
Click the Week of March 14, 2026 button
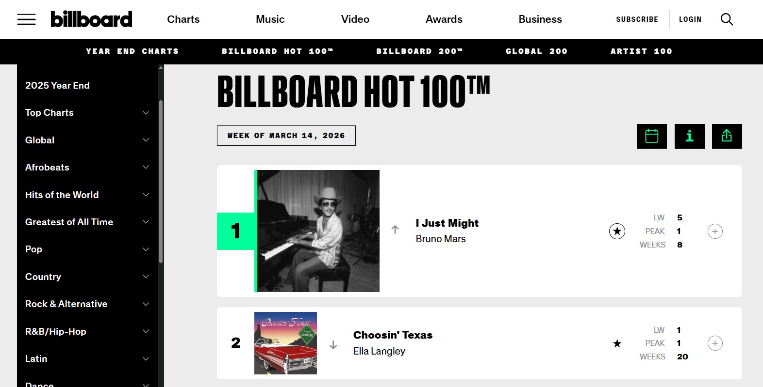click(286, 136)
